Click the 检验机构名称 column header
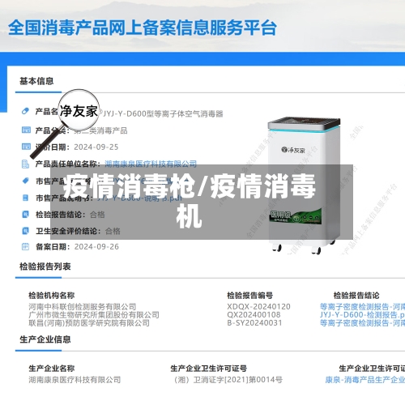The image size is (405, 405). tap(52, 296)
